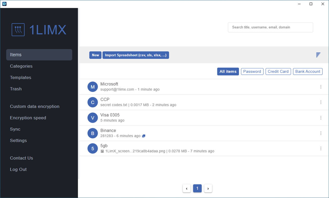
Task: Open the sort options icon above the item list
Action: (318, 55)
